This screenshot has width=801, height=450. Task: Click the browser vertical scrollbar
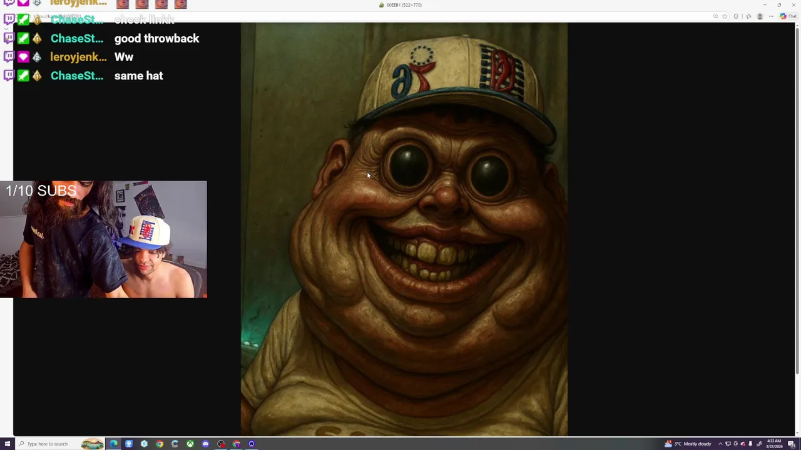click(797, 200)
